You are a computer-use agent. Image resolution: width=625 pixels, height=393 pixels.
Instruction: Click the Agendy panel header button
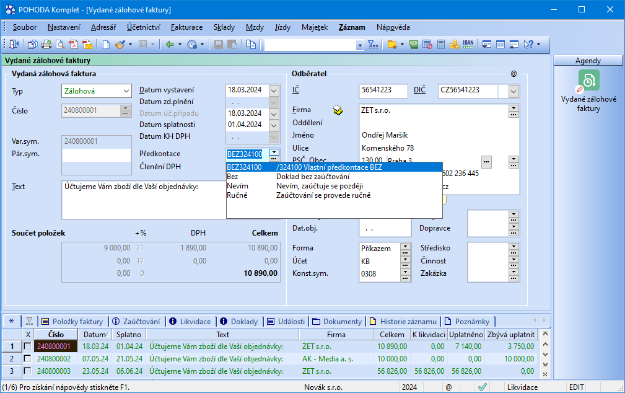tap(588, 61)
